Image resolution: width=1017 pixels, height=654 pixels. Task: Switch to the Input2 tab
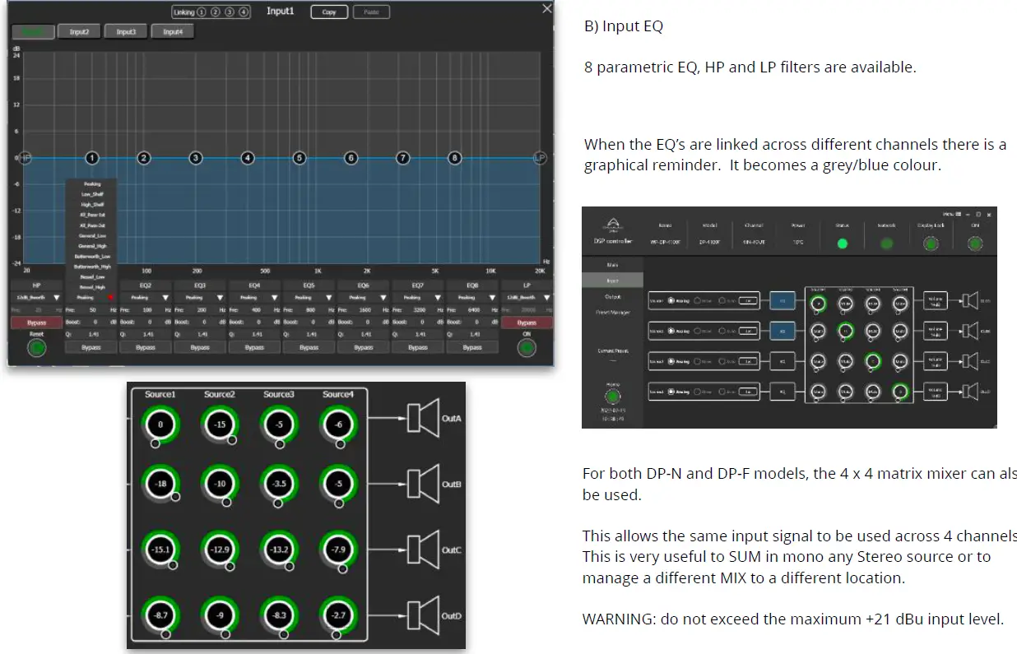(x=79, y=31)
